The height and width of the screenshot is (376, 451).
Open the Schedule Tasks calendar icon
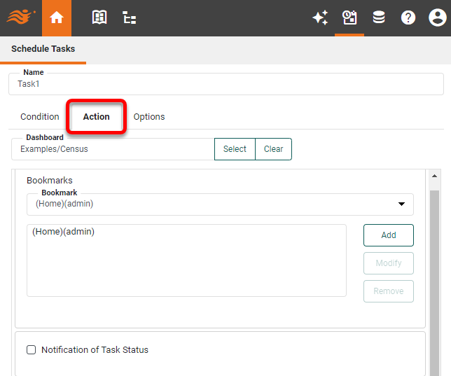(349, 18)
